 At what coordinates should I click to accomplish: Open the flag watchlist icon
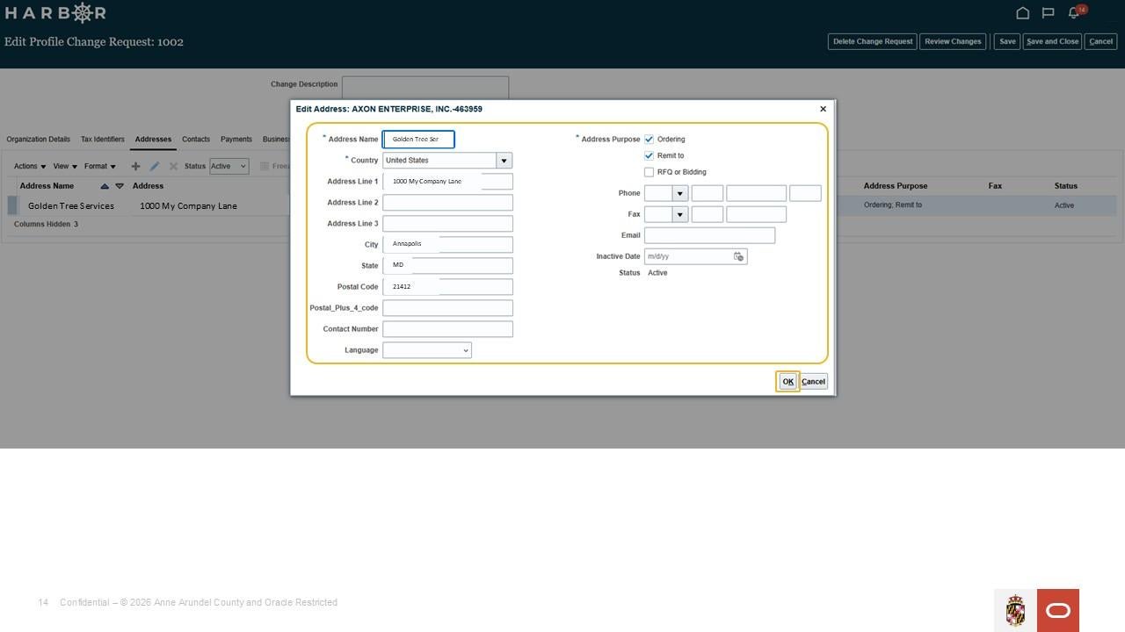coord(1048,13)
